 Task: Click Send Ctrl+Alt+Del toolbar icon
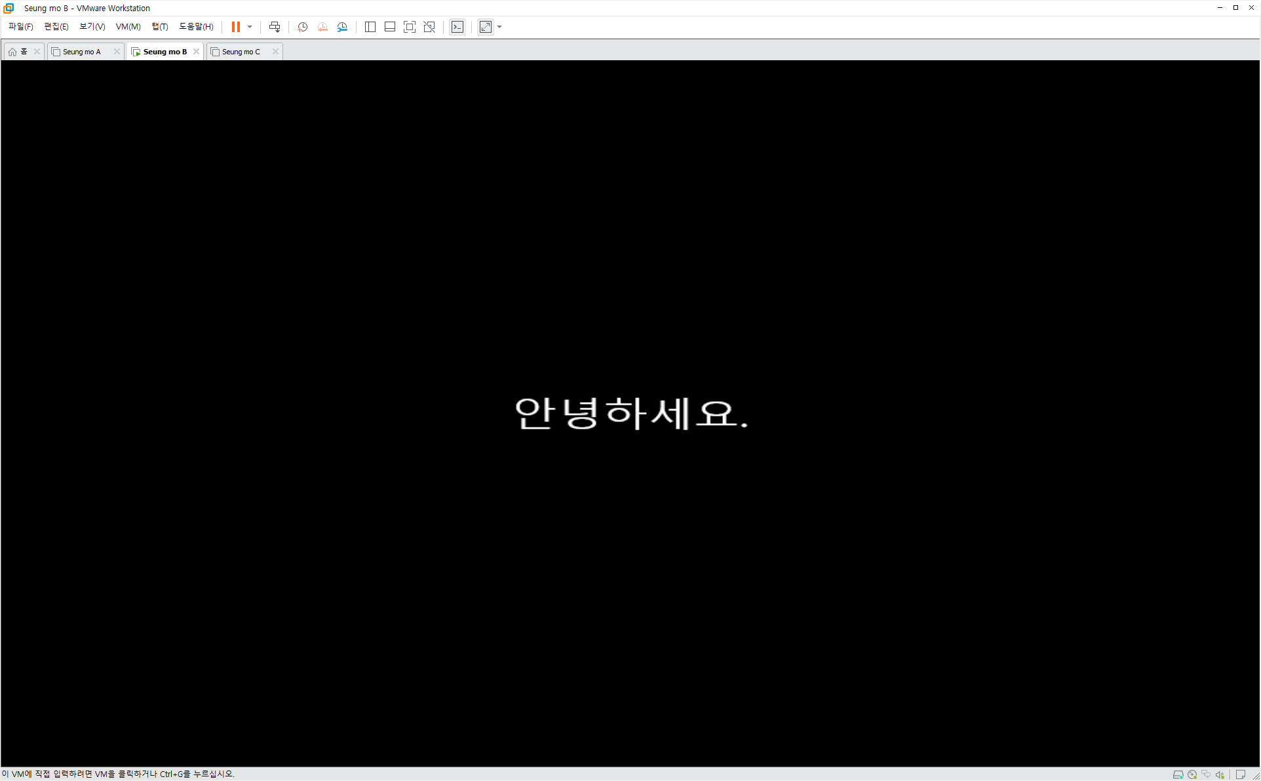[x=275, y=27]
